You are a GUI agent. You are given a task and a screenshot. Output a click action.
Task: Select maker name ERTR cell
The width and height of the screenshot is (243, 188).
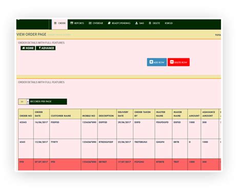(x=180, y=149)
